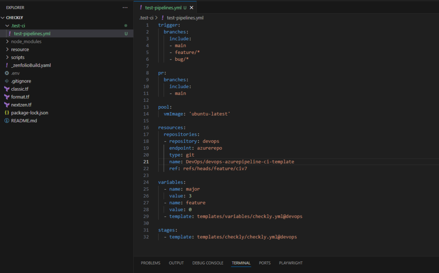This screenshot has width=439, height=273.
Task: Switch to the PROBLEMS panel tab
Action: [x=150, y=263]
